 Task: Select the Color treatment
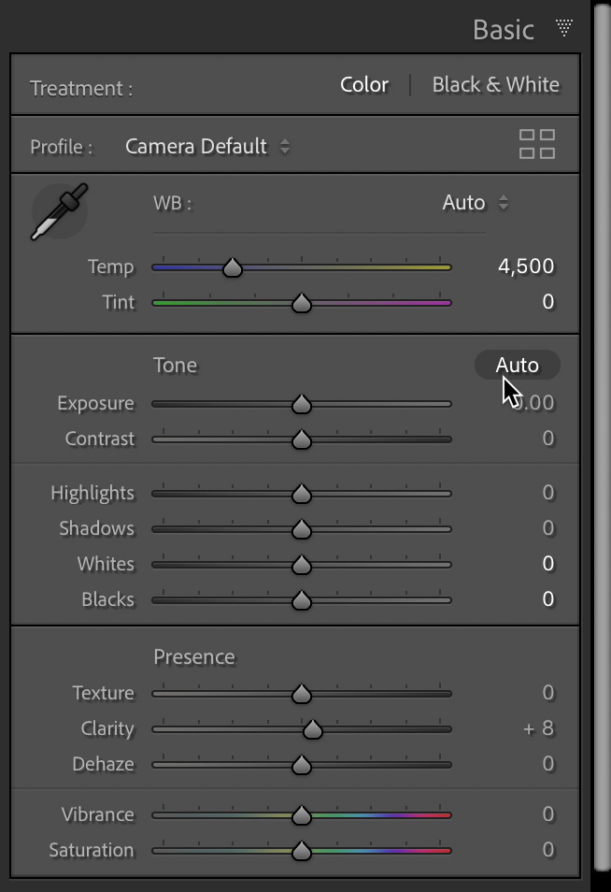[x=363, y=85]
